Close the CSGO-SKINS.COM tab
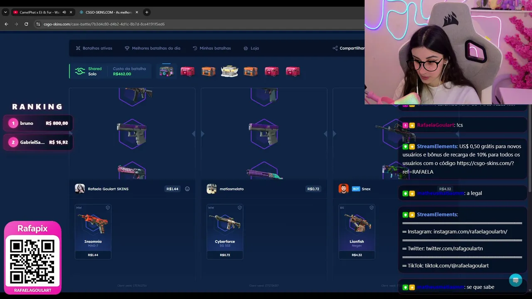 137,12
